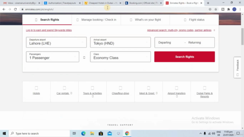Open the Mail app from taskbar
This screenshot has height=137, width=244.
tap(110, 134)
